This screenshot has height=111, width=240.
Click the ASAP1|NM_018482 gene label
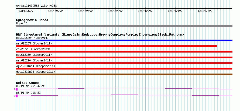pos(28,93)
